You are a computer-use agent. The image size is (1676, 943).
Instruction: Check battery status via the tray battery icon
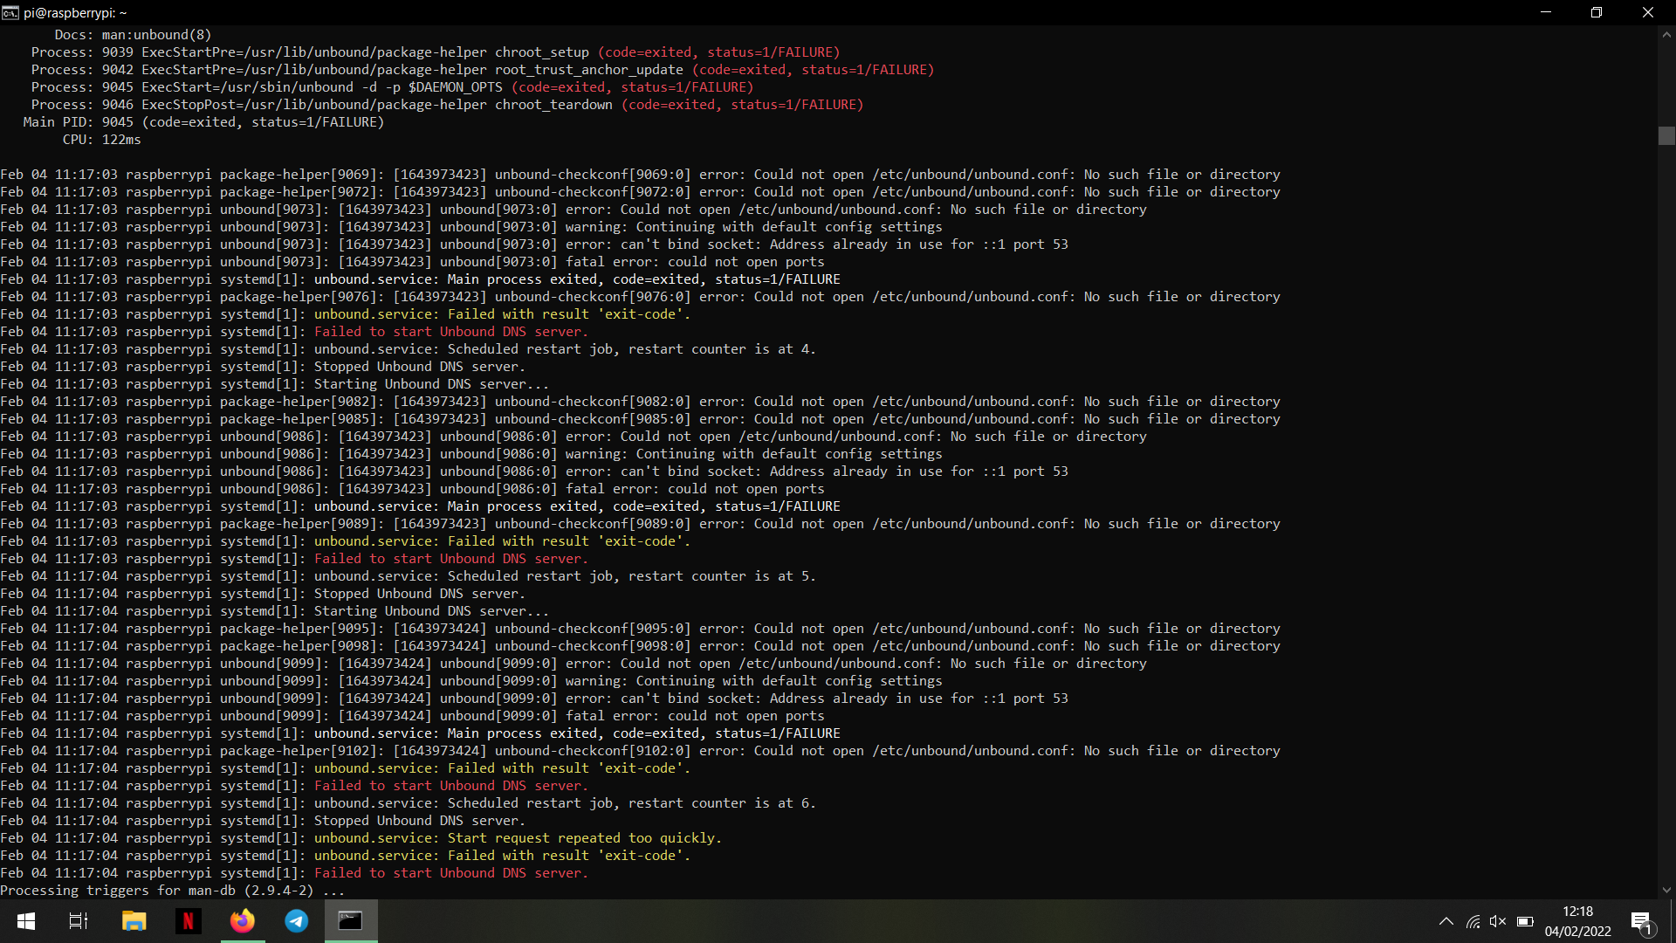[1527, 921]
